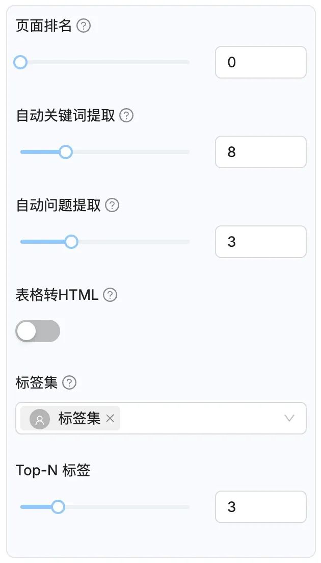Screen dimensions: 321x563
Task: Remove the 标签集 tag via its × icon
Action: point(110,418)
